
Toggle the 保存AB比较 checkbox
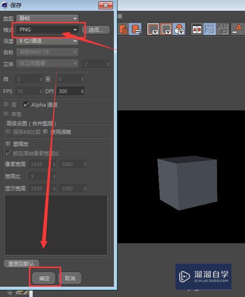point(8,131)
